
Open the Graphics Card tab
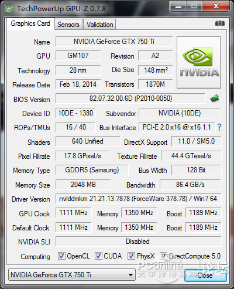(30, 23)
